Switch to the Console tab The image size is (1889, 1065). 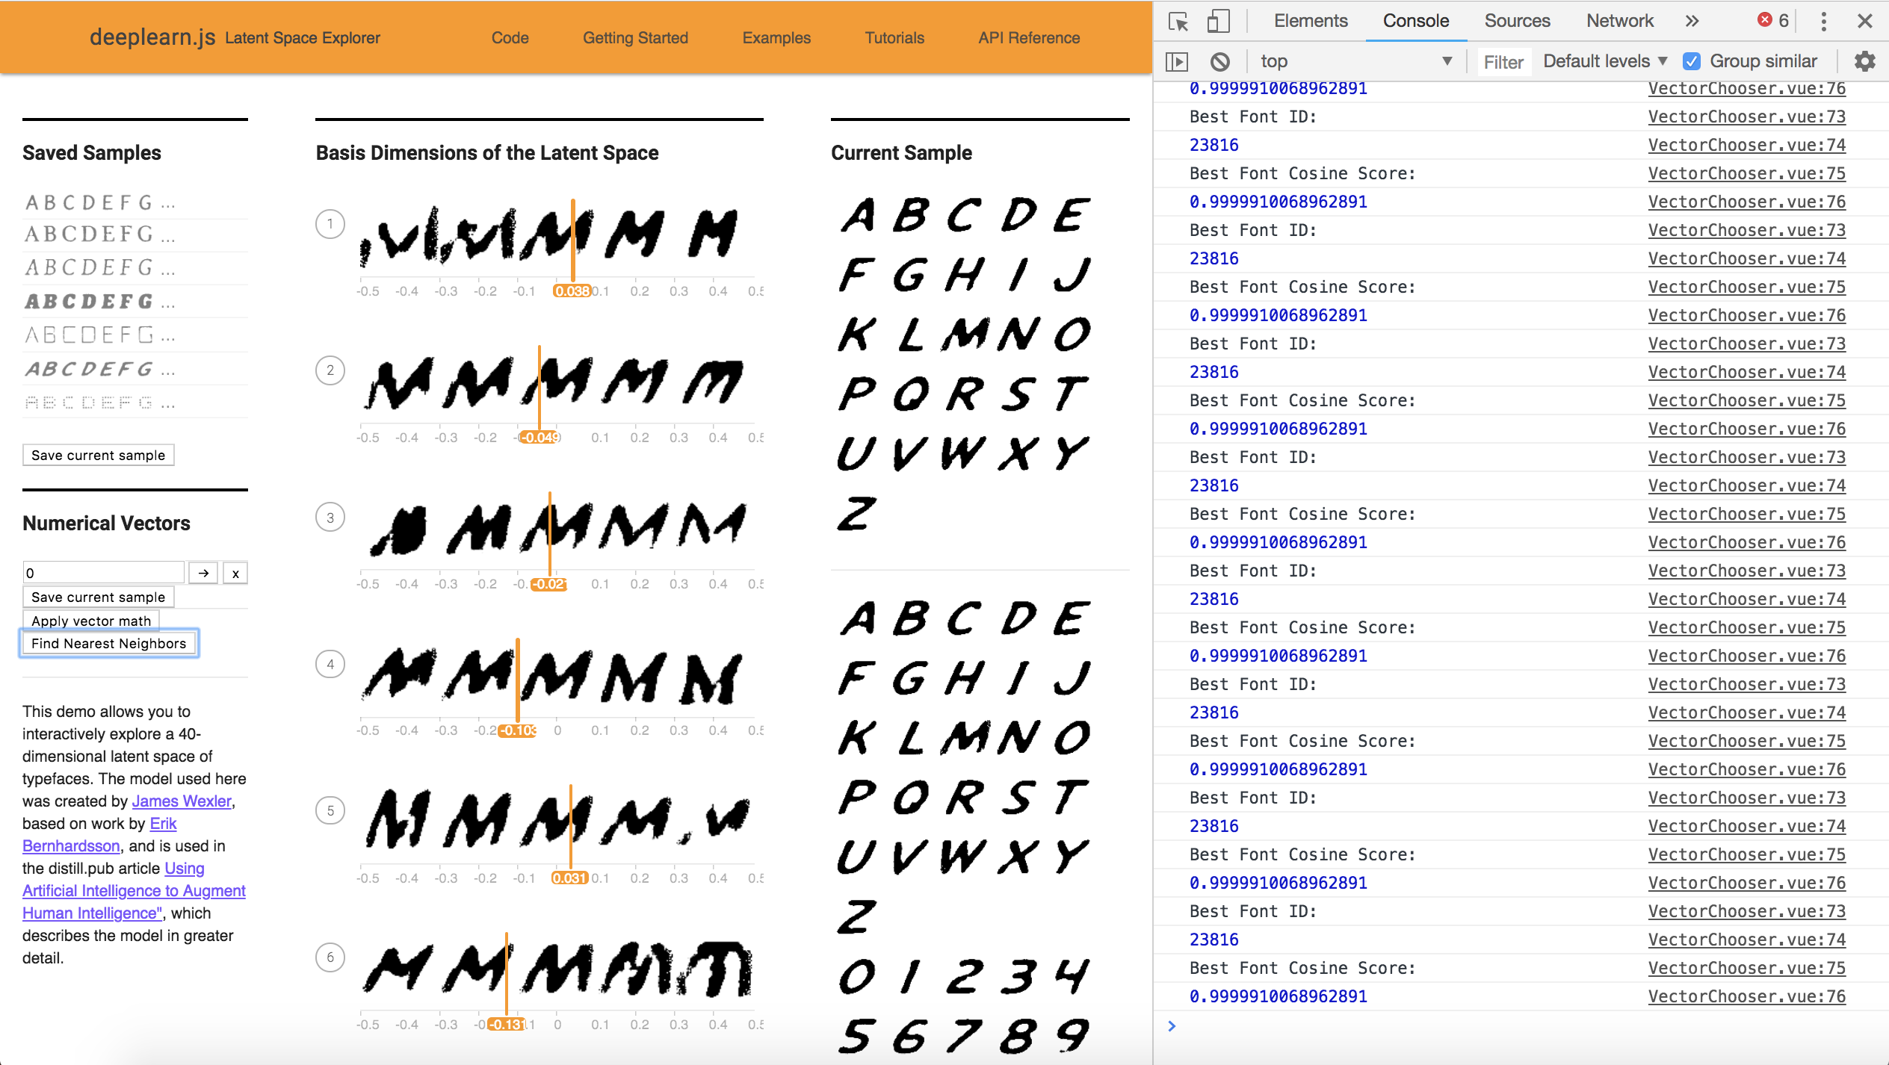(1416, 21)
